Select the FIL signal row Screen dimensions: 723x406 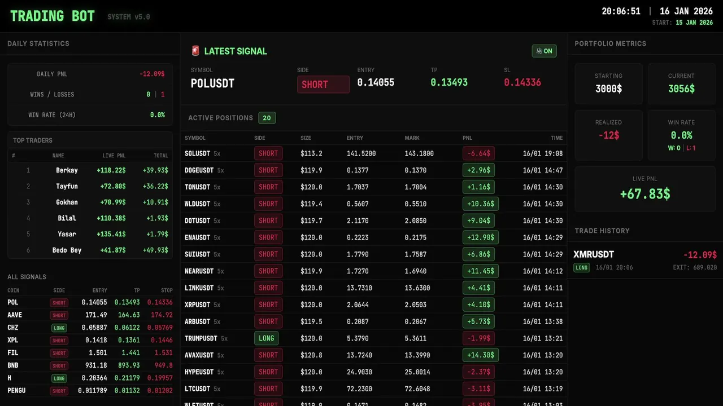90,352
